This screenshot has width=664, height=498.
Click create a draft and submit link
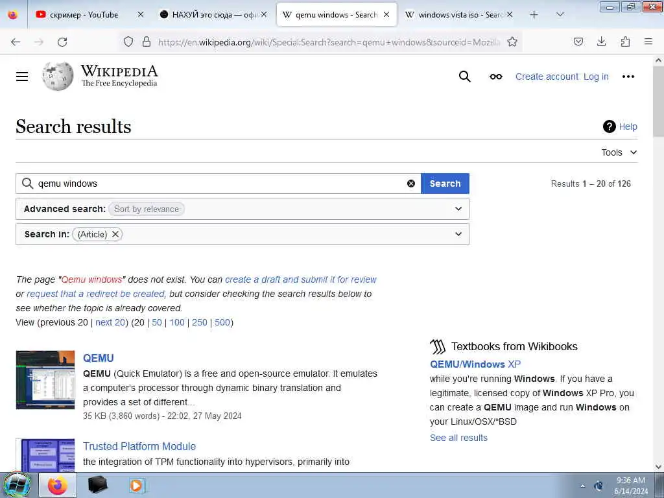coord(301,279)
